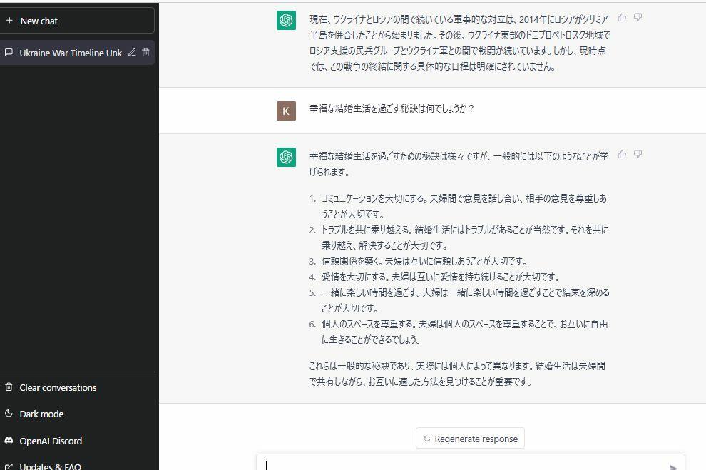
Task: Open the OpenAI Discord link
Action: coord(51,441)
